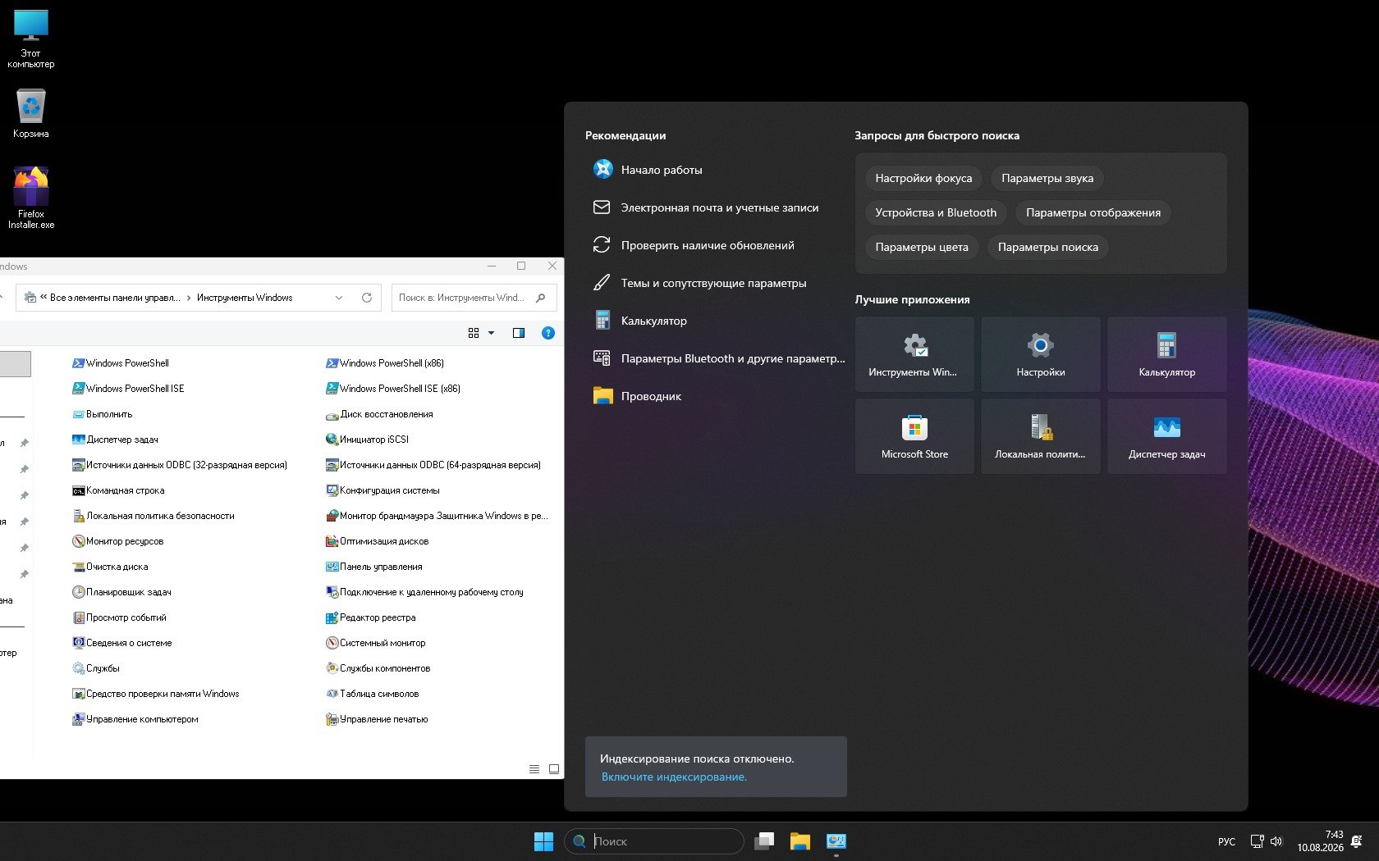Image resolution: width=1379 pixels, height=861 pixels.
Task: Click the Параметры звука chip
Action: coord(1047,178)
